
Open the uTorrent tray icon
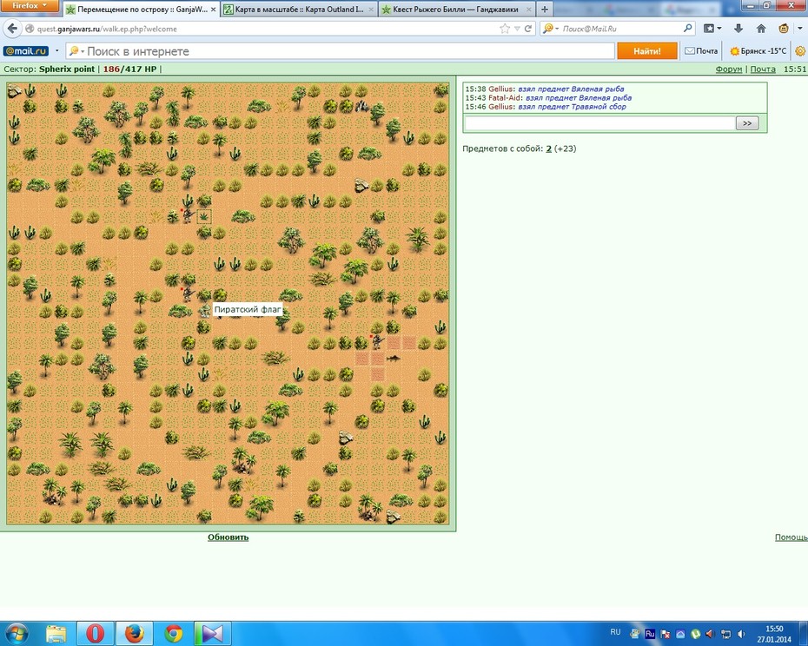coord(695,634)
